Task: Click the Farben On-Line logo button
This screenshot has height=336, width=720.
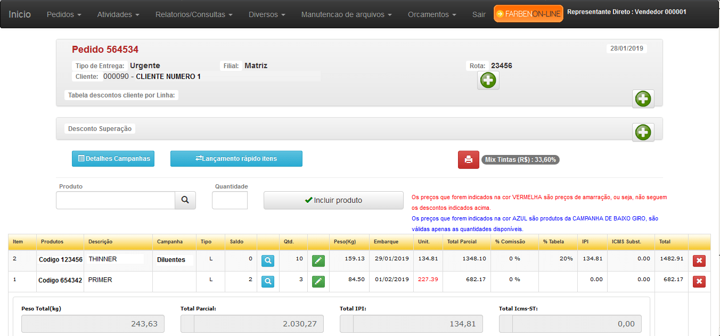Action: 528,14
